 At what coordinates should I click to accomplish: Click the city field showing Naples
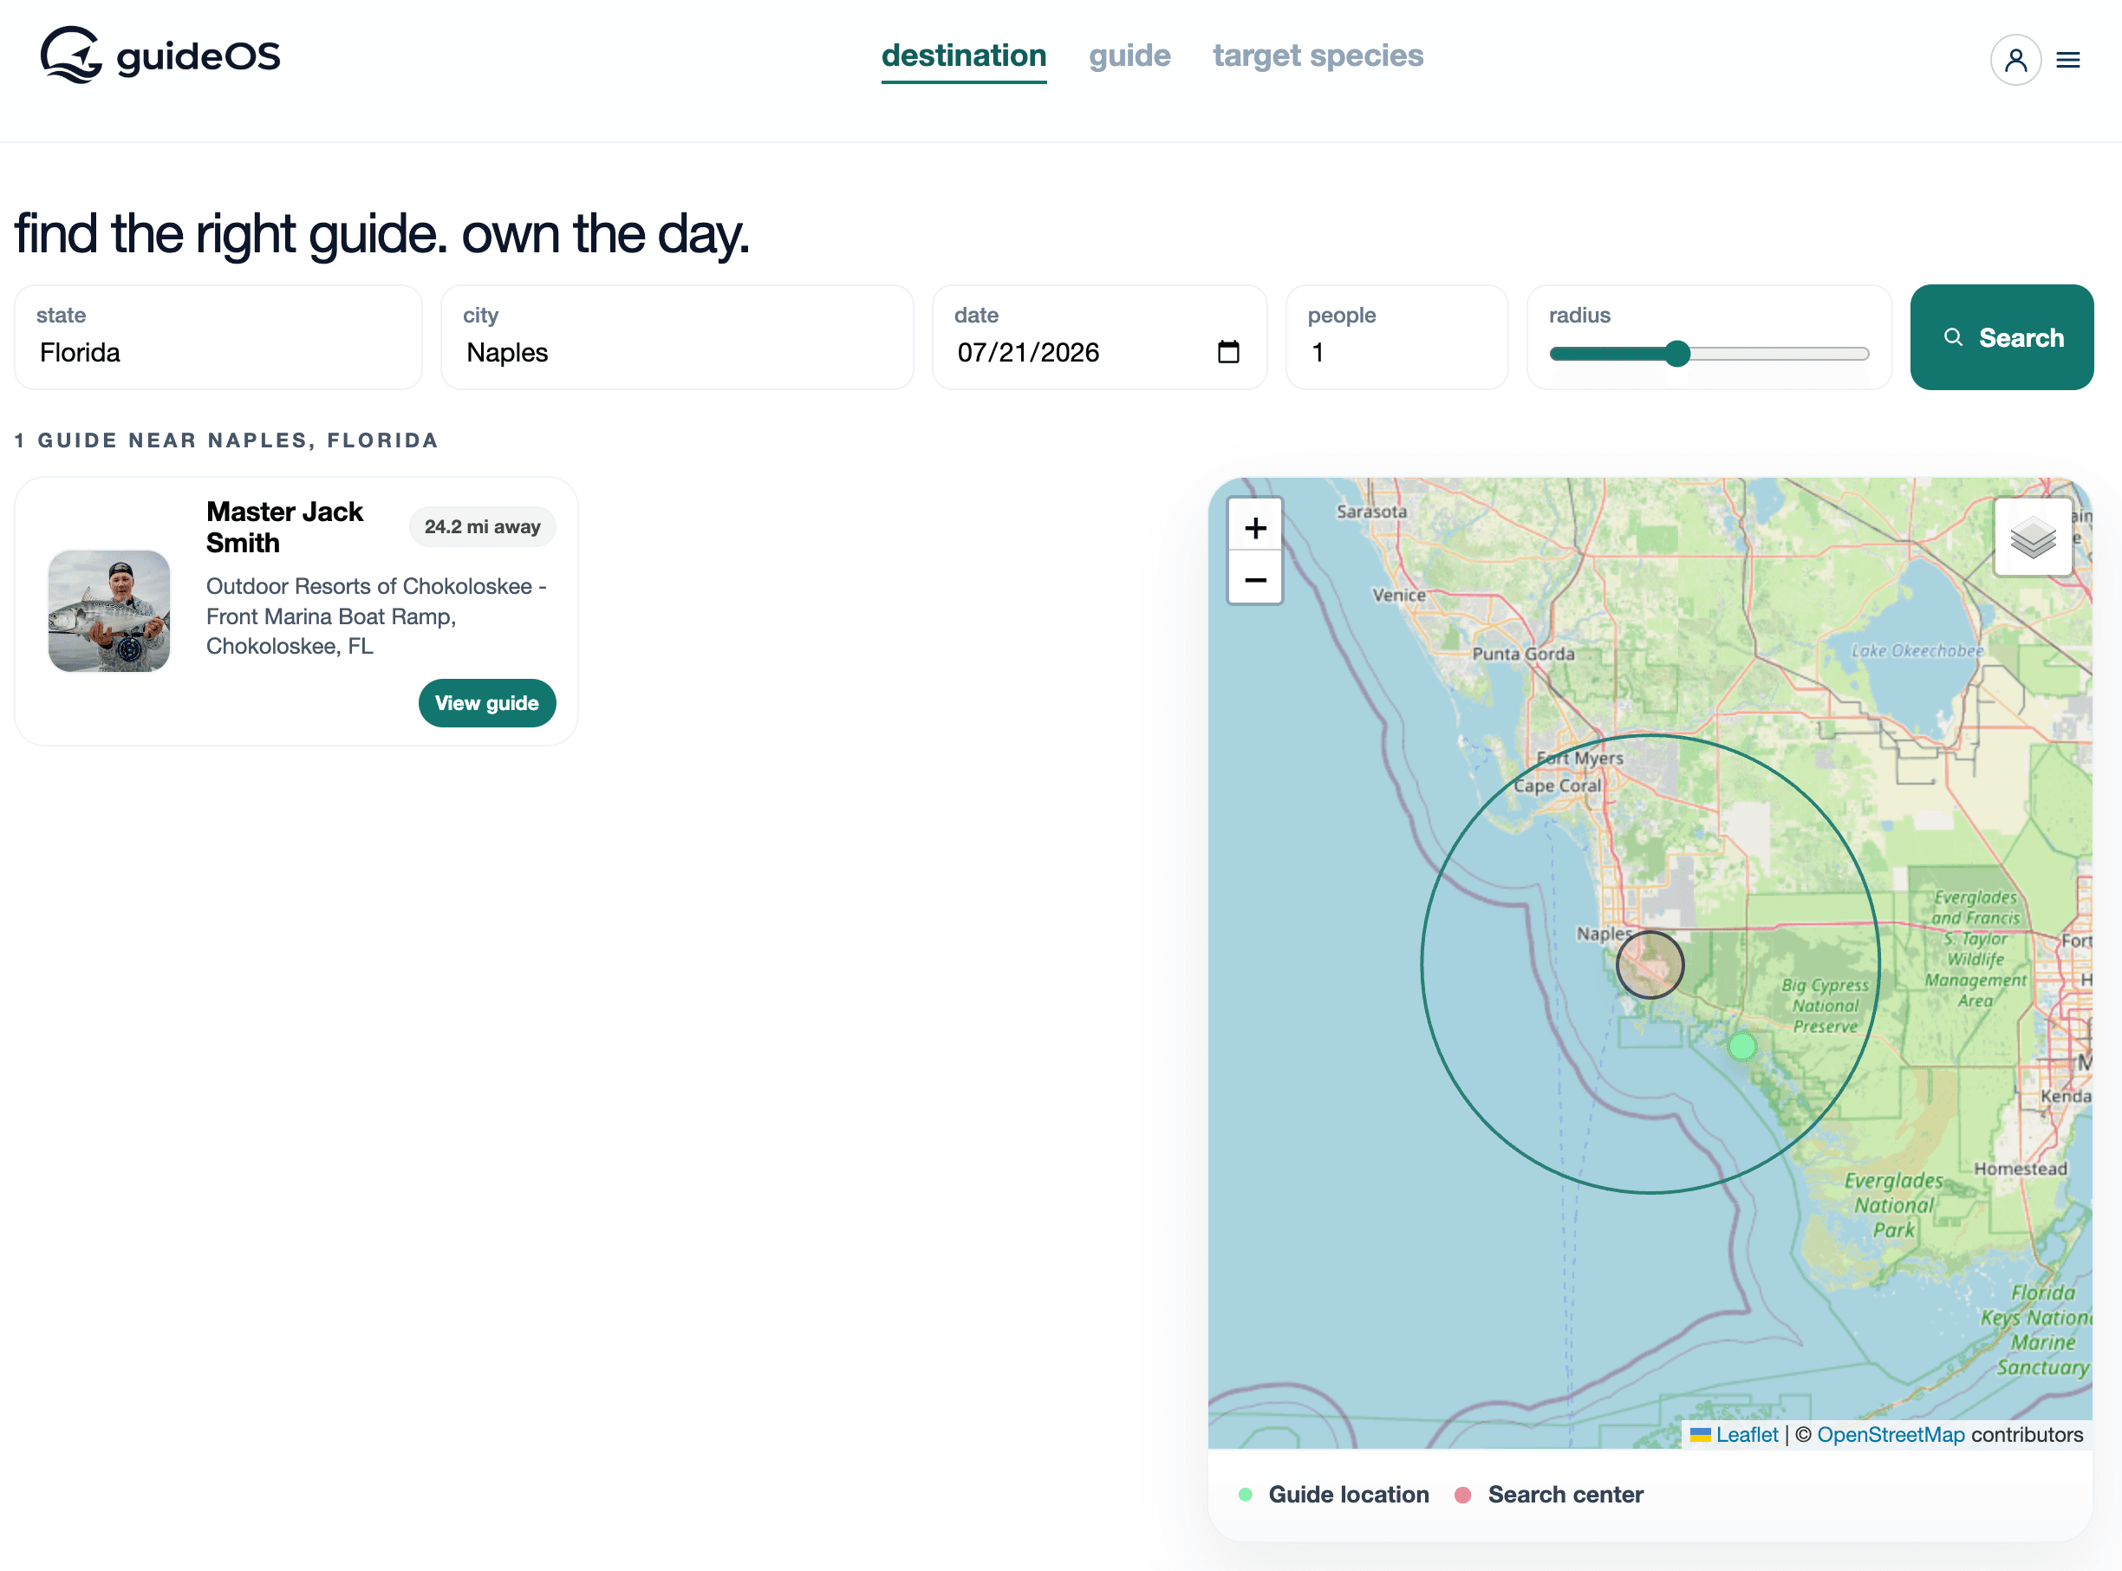click(x=677, y=337)
